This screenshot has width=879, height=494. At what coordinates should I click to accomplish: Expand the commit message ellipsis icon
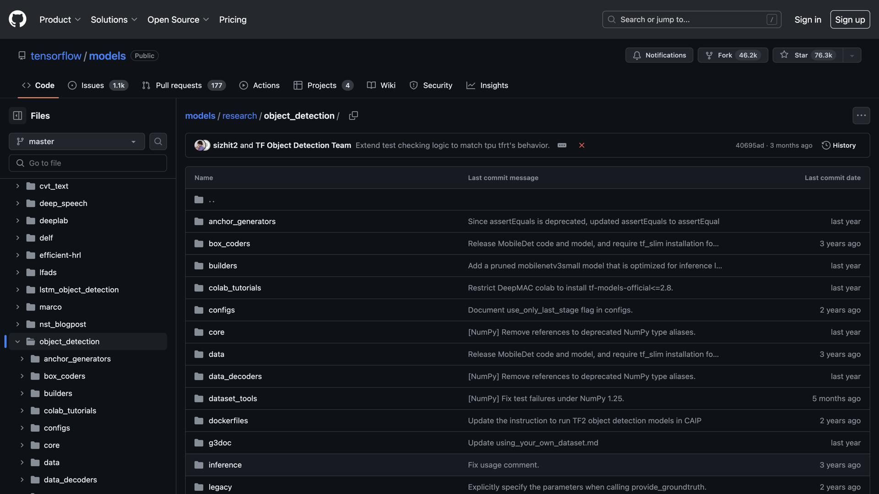point(562,145)
